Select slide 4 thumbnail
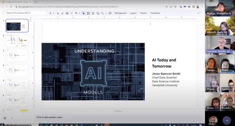This screenshot has height=126, width=235. point(17,70)
